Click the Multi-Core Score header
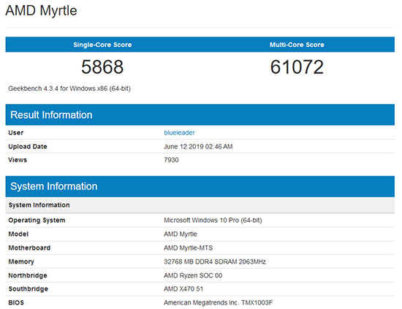The height and width of the screenshot is (309, 402). [x=297, y=45]
